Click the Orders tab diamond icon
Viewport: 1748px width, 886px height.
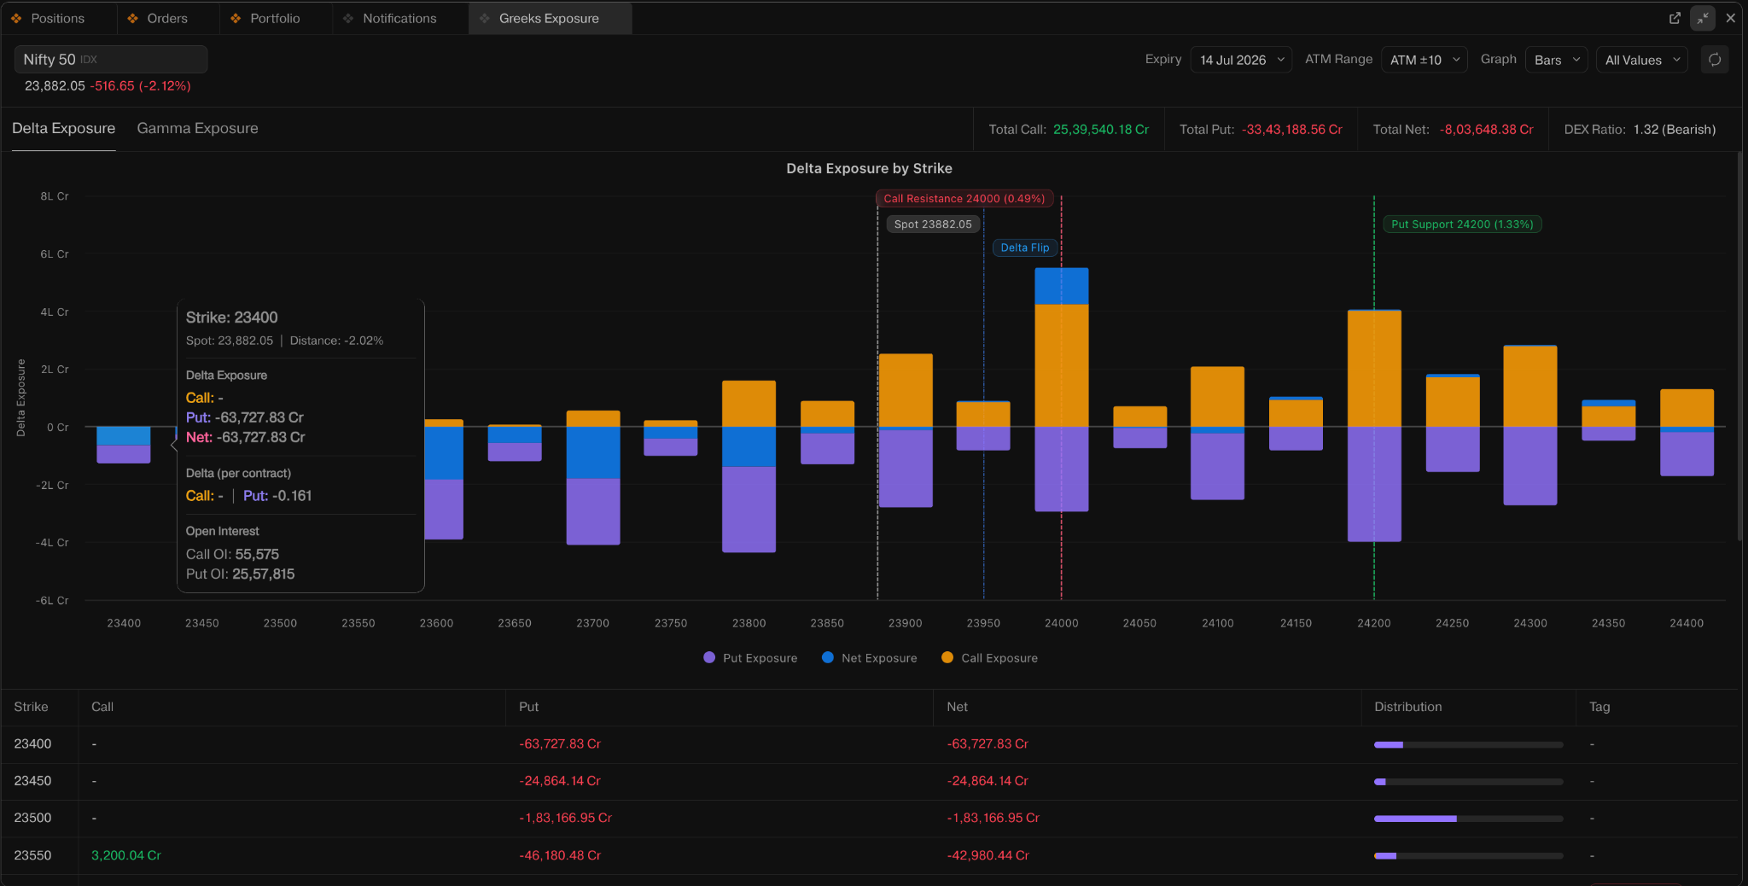pos(132,18)
